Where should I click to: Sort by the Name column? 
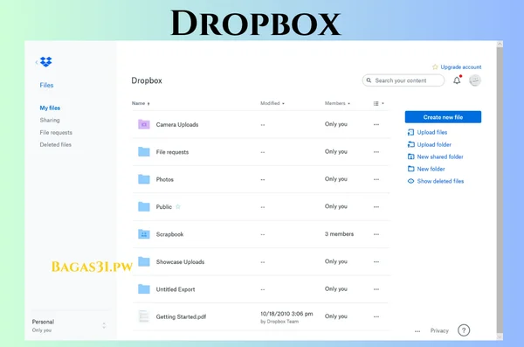[141, 103]
